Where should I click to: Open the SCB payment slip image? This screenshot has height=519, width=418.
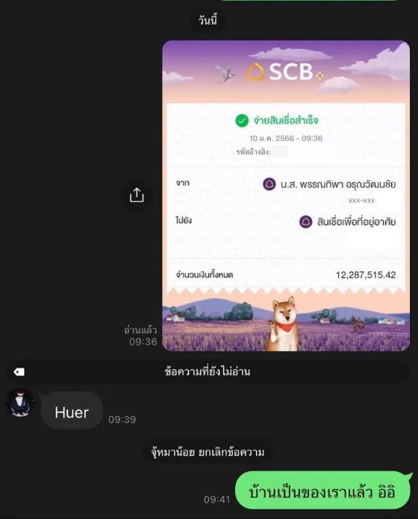coord(286,195)
